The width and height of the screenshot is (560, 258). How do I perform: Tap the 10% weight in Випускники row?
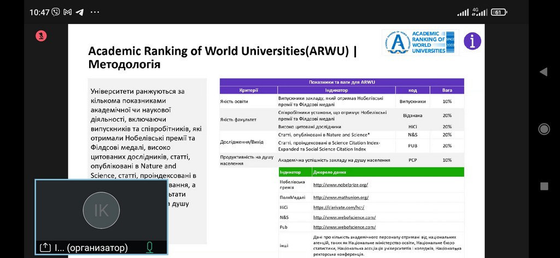[447, 101]
